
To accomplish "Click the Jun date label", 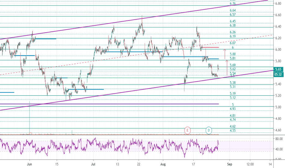I will coord(29,164).
